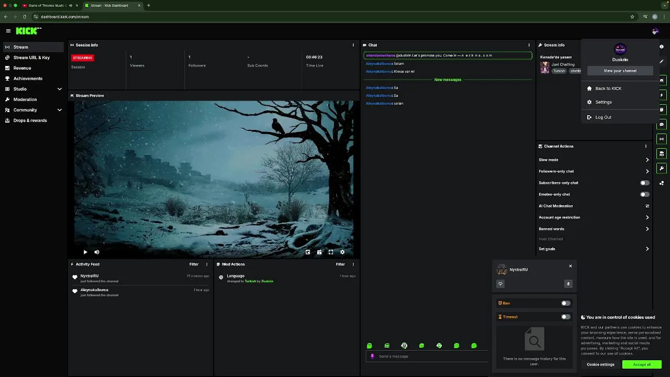Click the chat bubble icon in right sidebar

[x=662, y=125]
